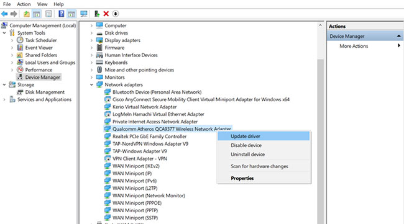The image size is (404, 224).
Task: Open the Action menu
Action: (24, 4)
